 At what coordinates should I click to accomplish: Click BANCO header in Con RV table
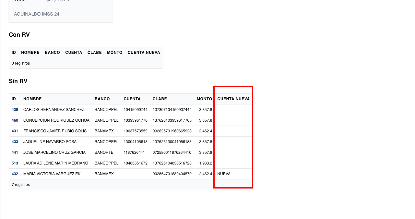tap(52, 53)
